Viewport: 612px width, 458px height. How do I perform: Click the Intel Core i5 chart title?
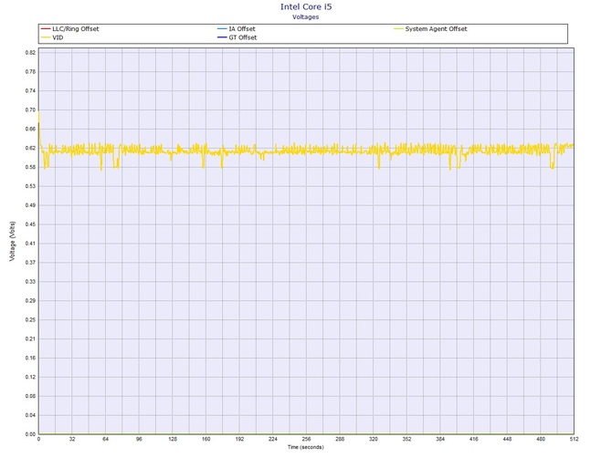tap(306, 6)
